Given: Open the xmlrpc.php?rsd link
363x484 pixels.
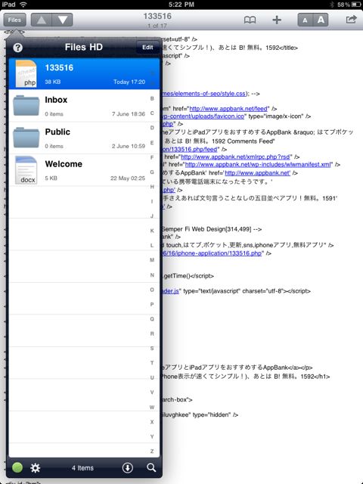Looking at the screenshot, I should pyautogui.click(x=236, y=157).
